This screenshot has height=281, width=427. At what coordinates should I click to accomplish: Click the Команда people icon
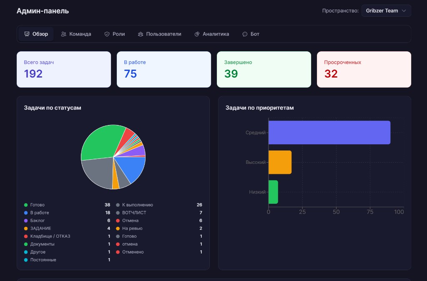pos(64,34)
